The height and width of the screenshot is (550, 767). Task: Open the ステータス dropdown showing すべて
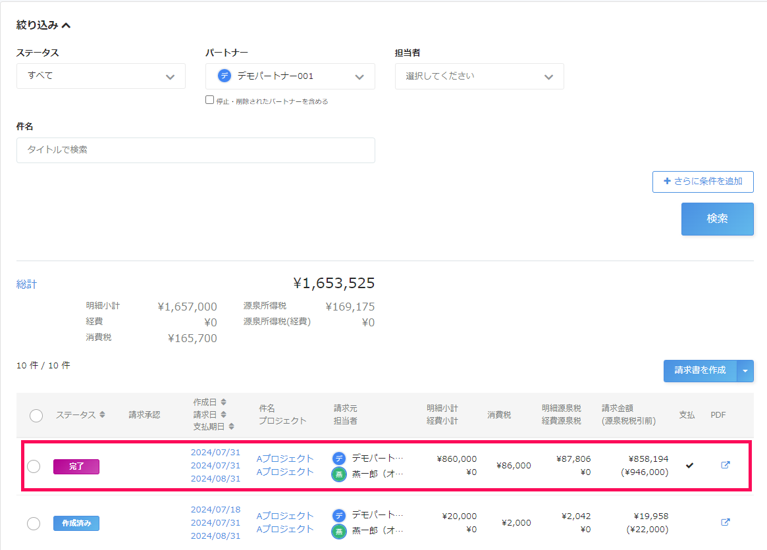(x=101, y=76)
